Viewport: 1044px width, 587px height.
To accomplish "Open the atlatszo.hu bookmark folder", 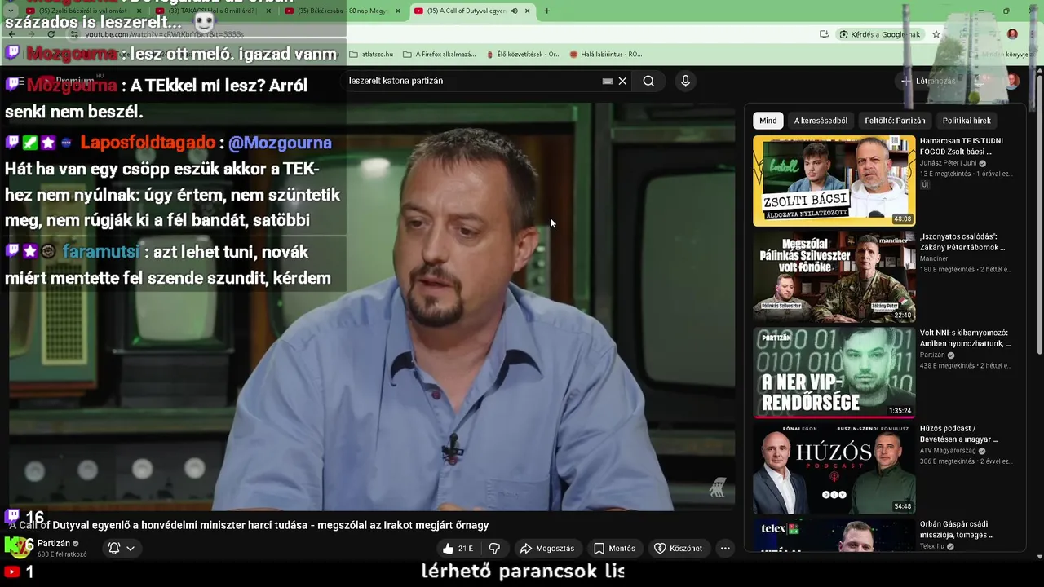I will 371,55.
